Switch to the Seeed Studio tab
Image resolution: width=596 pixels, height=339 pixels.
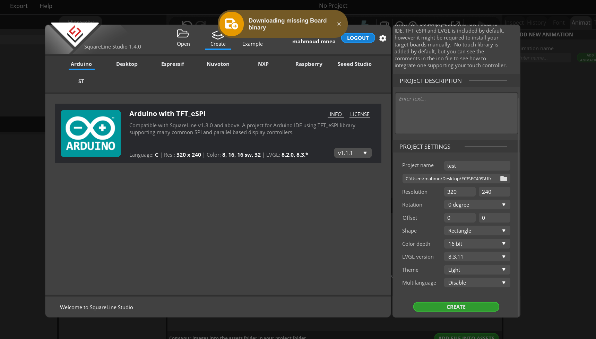(355, 64)
